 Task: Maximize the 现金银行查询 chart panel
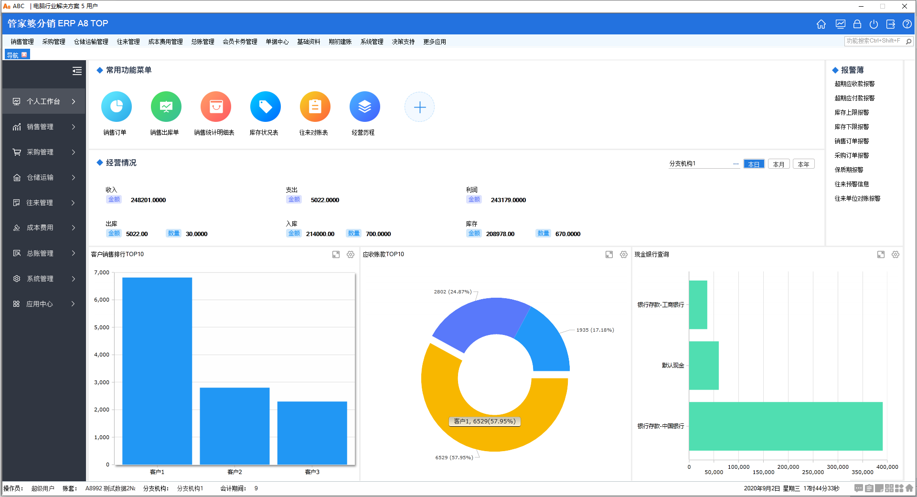coord(881,255)
